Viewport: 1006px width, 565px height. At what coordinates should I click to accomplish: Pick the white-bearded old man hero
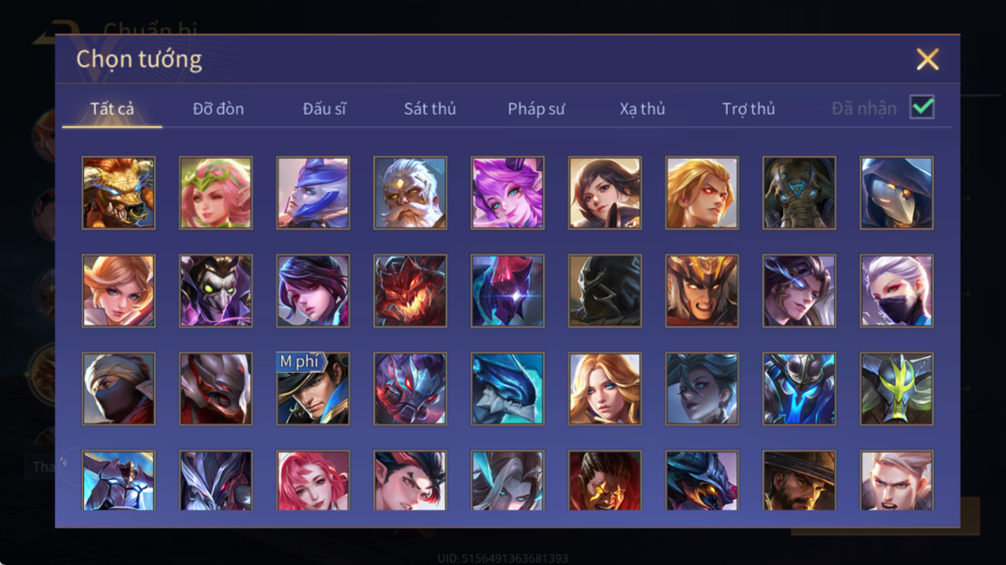pos(410,193)
